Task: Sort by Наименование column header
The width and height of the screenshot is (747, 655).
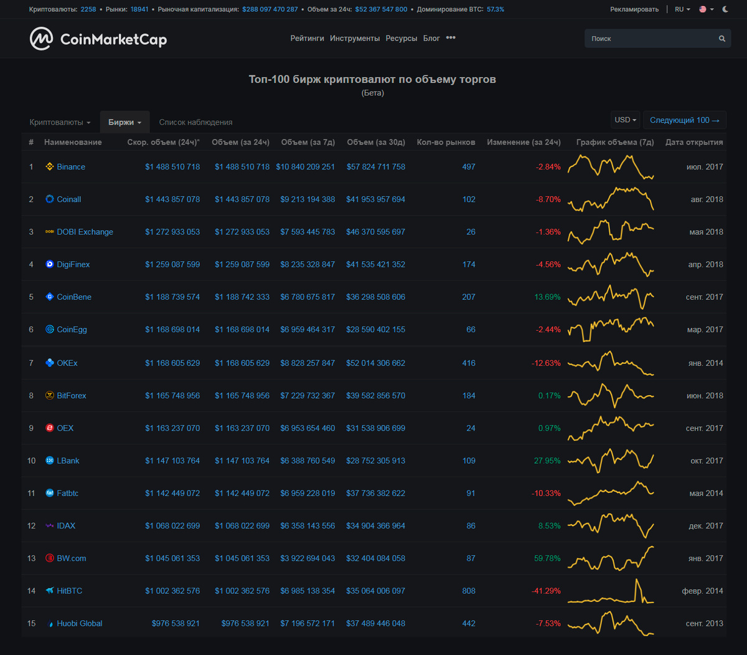Action: click(73, 142)
